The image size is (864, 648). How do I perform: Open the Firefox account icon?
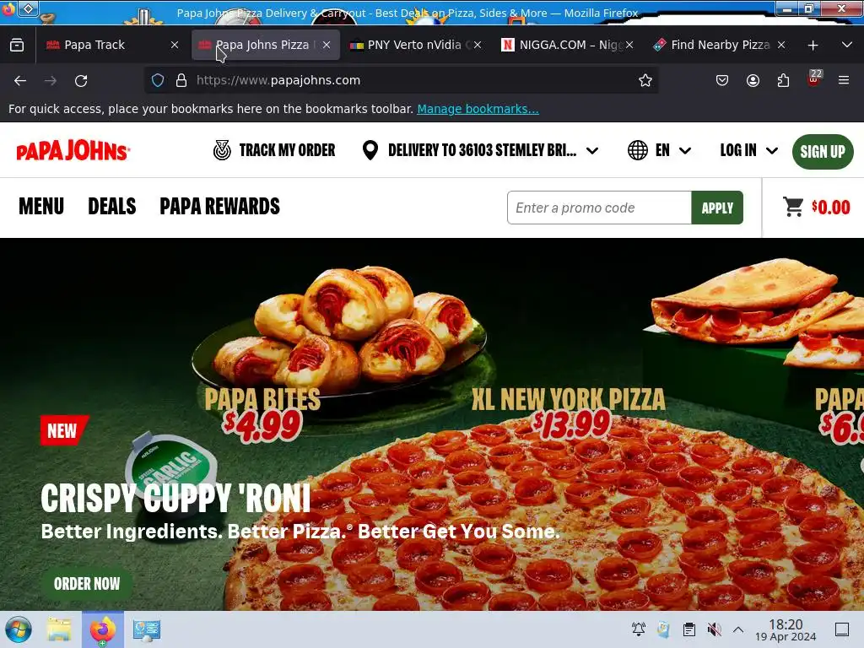[753, 80]
